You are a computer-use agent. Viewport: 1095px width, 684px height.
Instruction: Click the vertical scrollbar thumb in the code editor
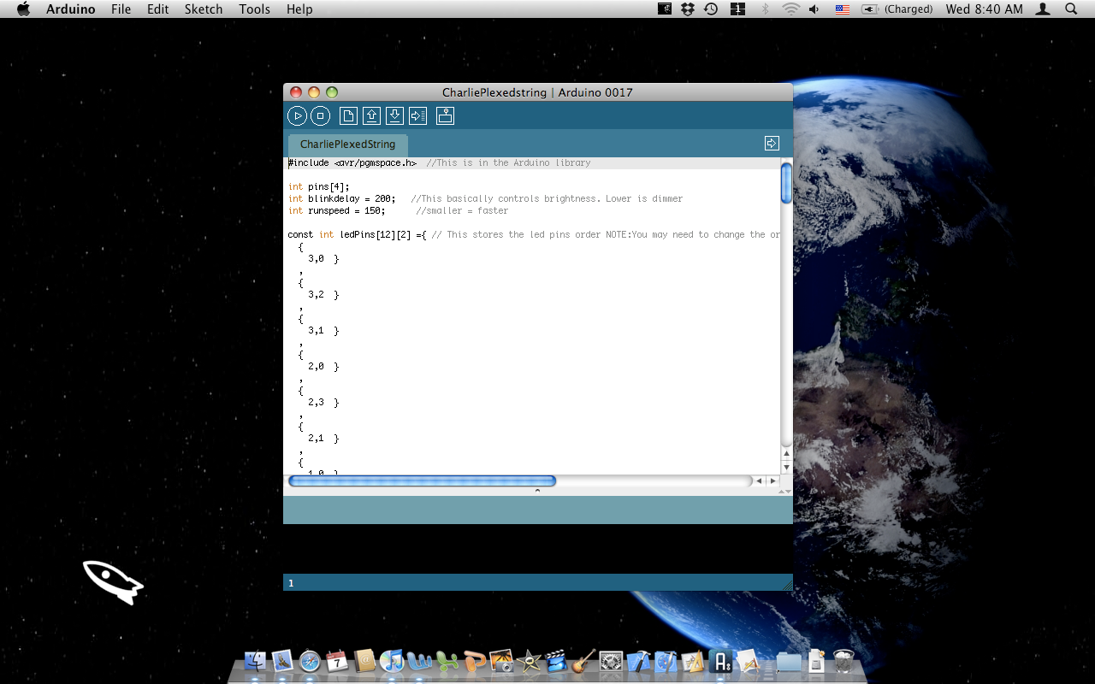(786, 183)
